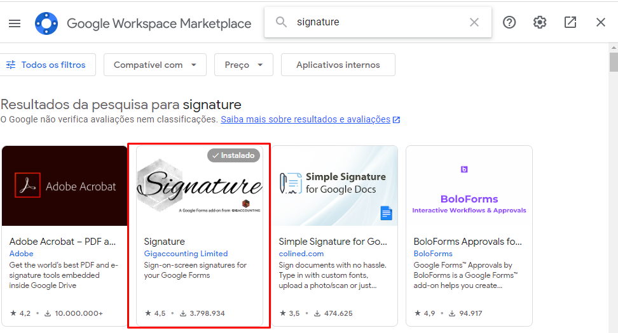This screenshot has height=333, width=618.
Task: Click the 94.917 downloads count
Action: 465,313
